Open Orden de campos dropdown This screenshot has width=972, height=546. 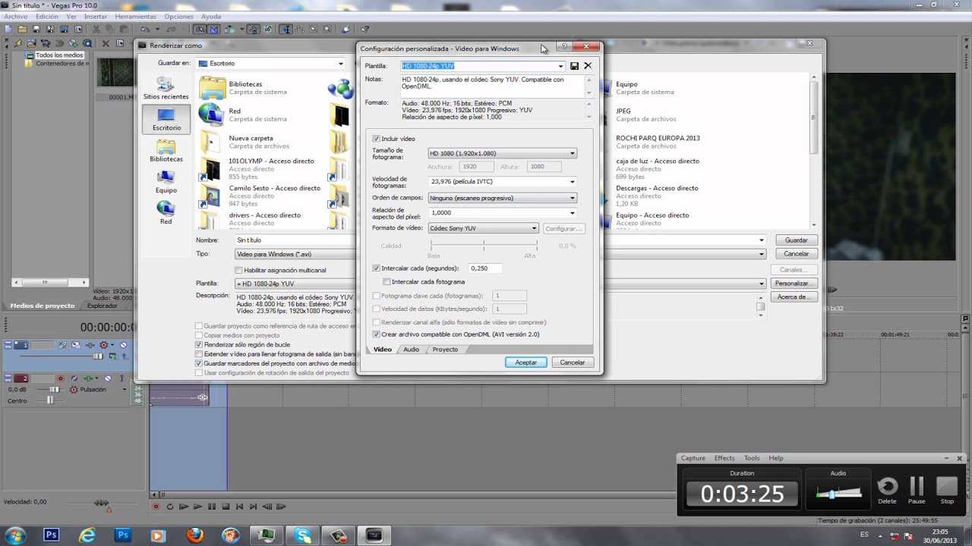502,198
